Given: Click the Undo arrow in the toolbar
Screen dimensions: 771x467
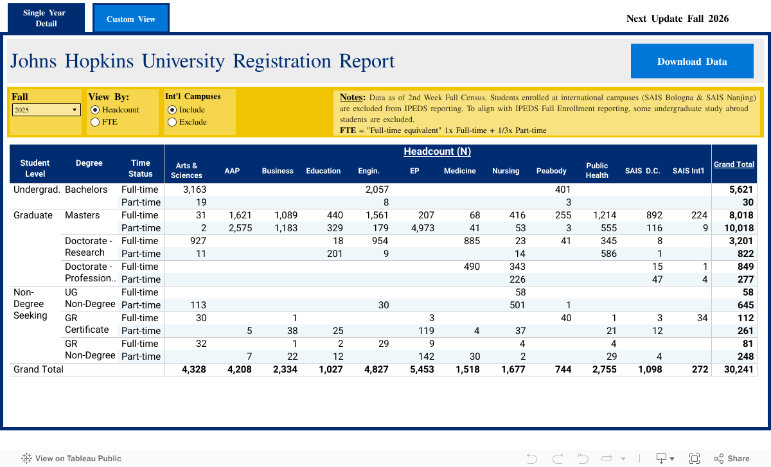Looking at the screenshot, I should pyautogui.click(x=532, y=459).
